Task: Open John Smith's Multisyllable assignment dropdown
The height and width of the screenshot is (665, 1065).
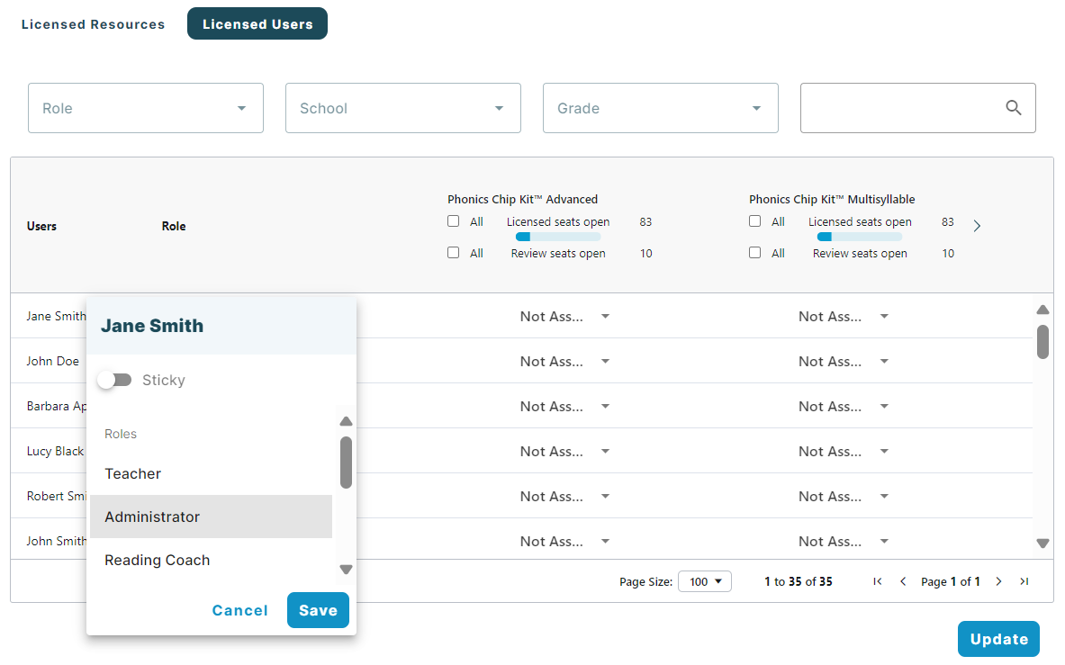Action: tap(843, 542)
